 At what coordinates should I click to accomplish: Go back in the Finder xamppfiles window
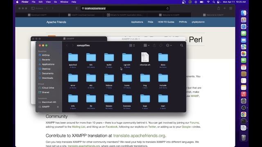[x=67, y=45]
